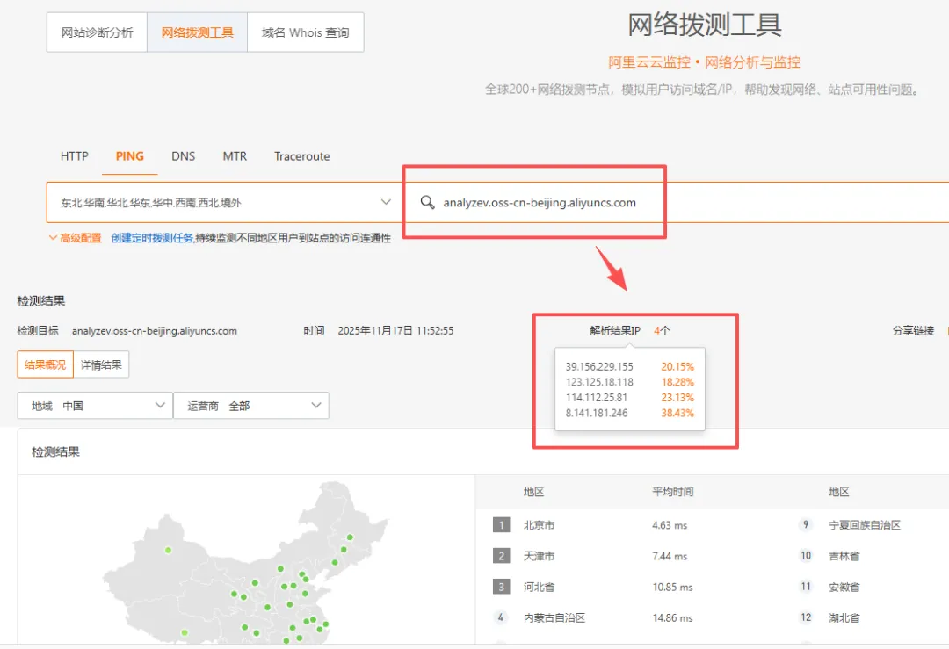Image resolution: width=949 pixels, height=649 pixels.
Task: Click the rank badge "1" beside 北京市
Action: pos(501,524)
